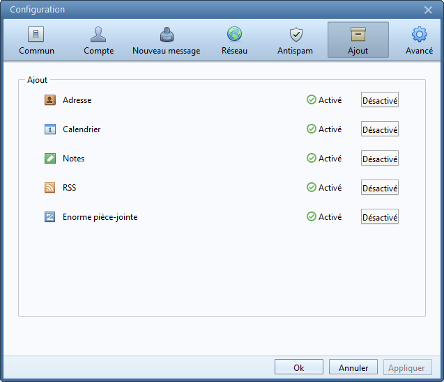
Task: Select the Antispam shield tab
Action: [x=295, y=40]
